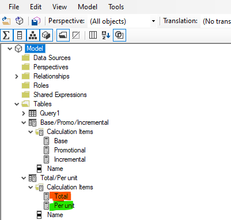231x220 pixels.
Task: Toggle the show hierarchies toolbar button
Action: tap(33, 35)
